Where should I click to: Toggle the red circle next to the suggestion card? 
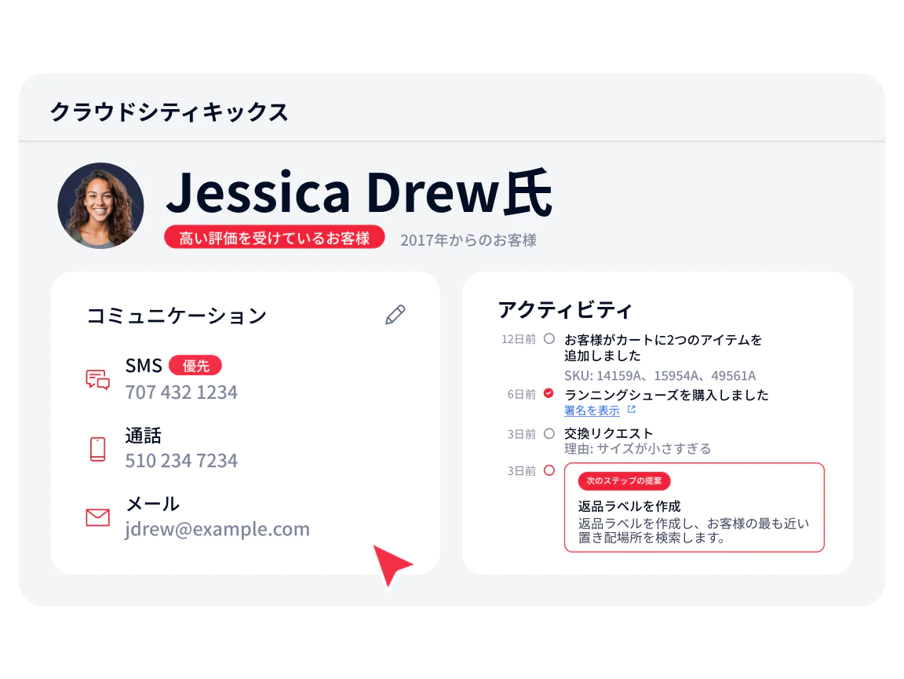[548, 470]
